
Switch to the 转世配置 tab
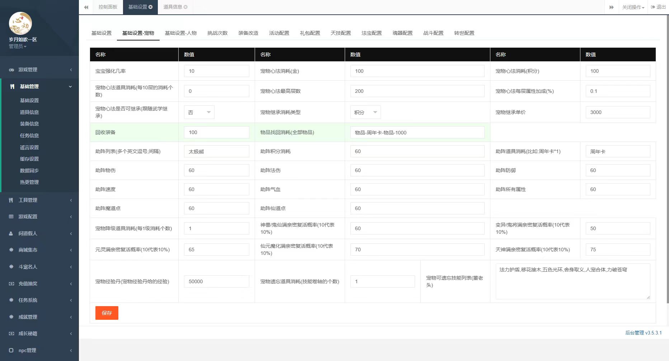[464, 33]
